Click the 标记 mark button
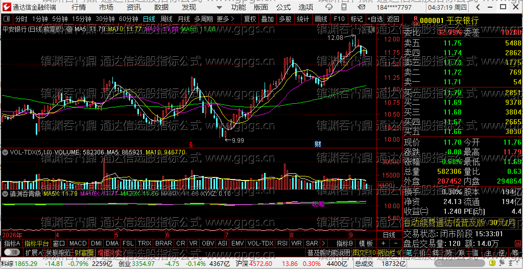The width and height of the screenshot is (523, 269). 356,19
